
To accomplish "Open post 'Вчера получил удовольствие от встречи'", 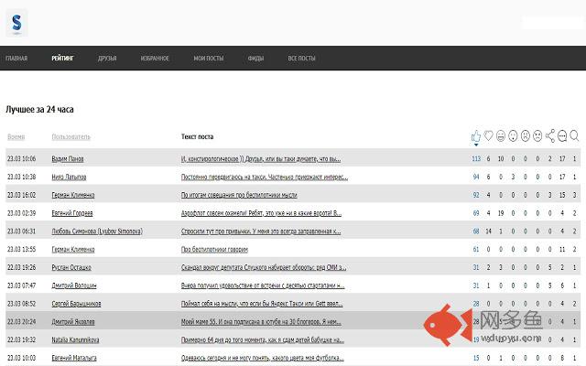I will pos(263,285).
